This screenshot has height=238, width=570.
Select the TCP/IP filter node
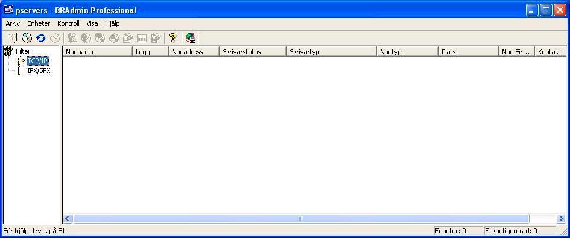point(37,61)
